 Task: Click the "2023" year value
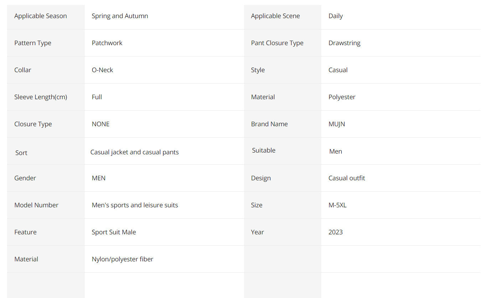pyautogui.click(x=335, y=232)
